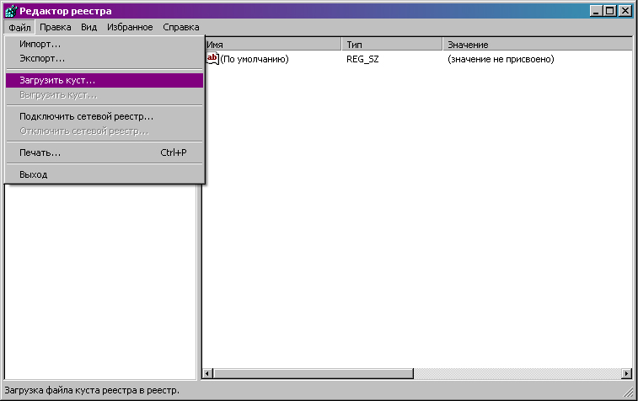Screen dimensions: 638x401
Task: Click the REG_SZ cell of default value
Action: coord(362,59)
